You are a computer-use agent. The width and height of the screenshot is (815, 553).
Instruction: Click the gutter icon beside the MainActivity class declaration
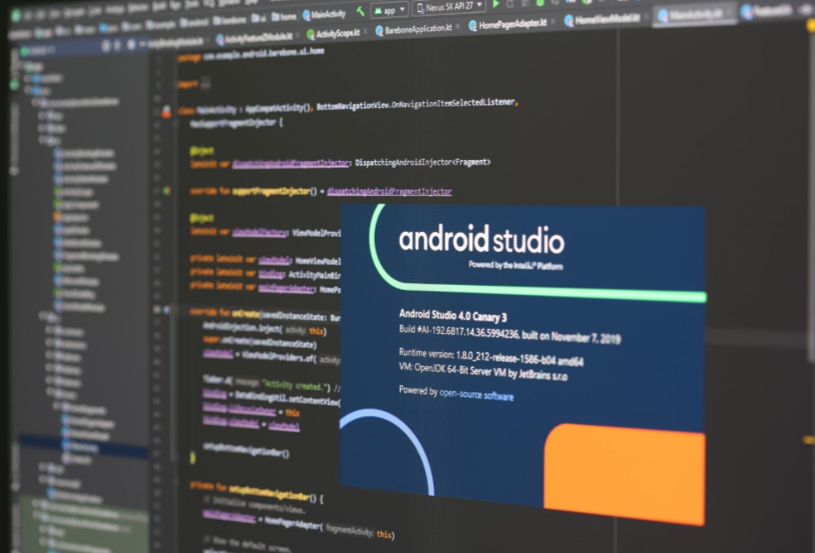click(166, 112)
